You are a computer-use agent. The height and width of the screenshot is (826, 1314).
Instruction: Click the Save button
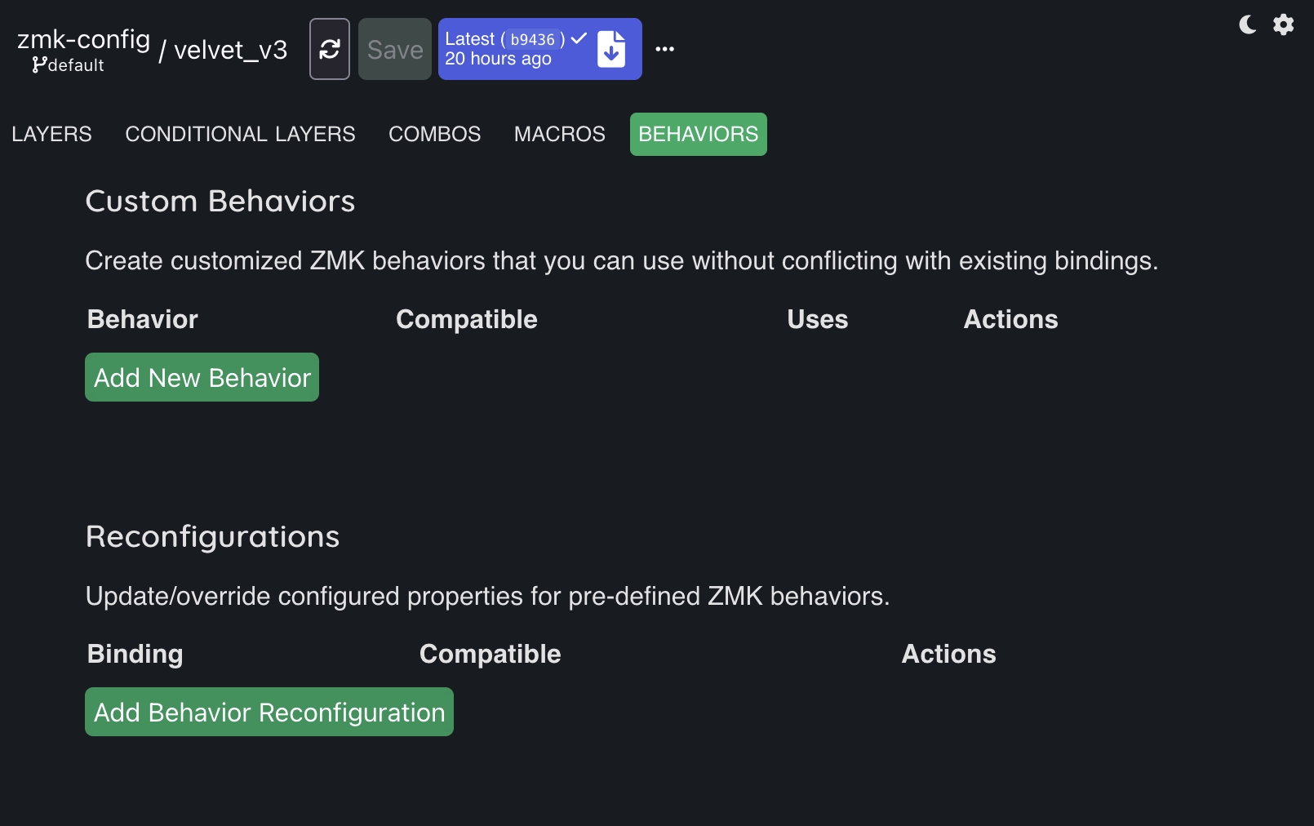click(395, 49)
